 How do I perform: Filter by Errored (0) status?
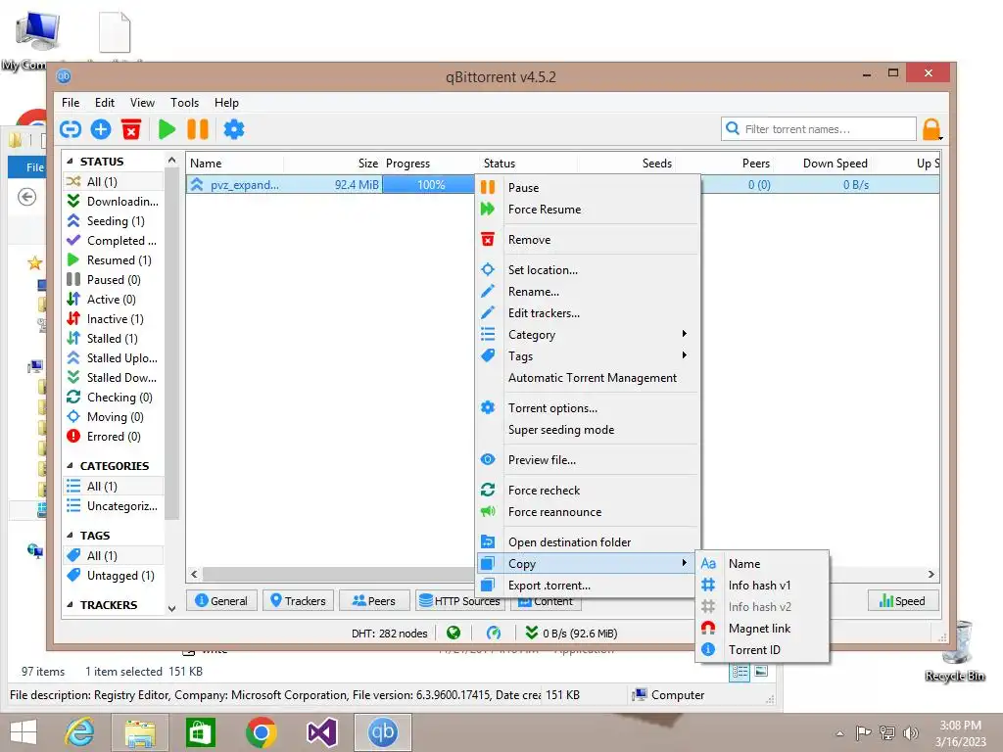114,437
